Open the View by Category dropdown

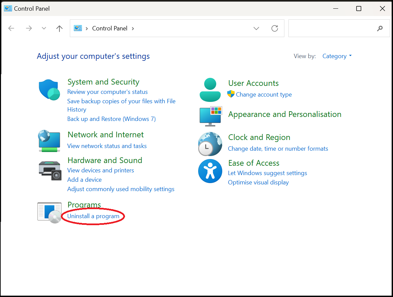pos(337,56)
